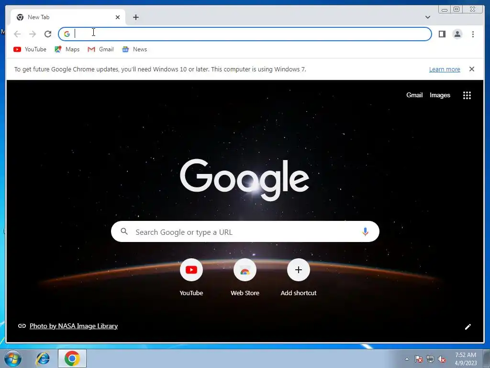The image size is (490, 368).
Task: Open the Windows Start button
Action: [x=12, y=358]
